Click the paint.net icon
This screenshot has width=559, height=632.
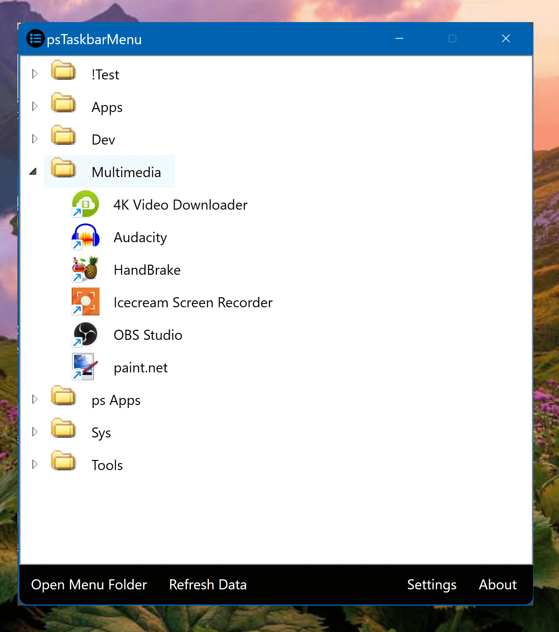(x=86, y=367)
